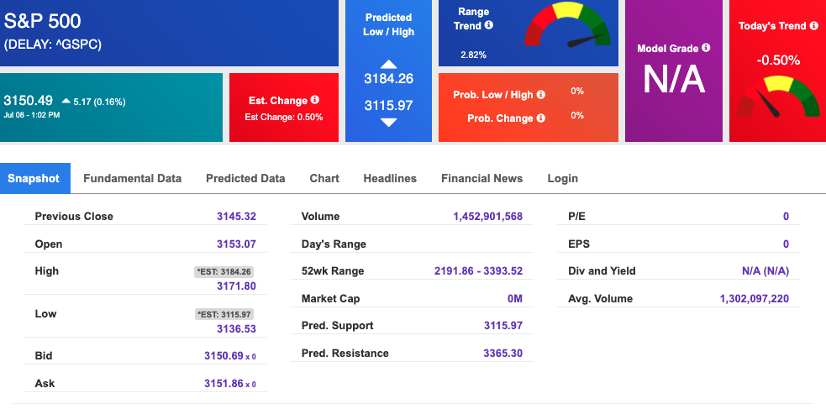Click the EST 3184.26 high estimate badge

coord(224,271)
